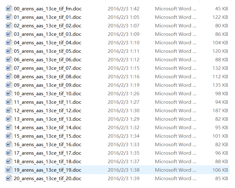Click the date 2016/2/3 1:05
The width and height of the screenshot is (235, 188).
pos(124,17)
